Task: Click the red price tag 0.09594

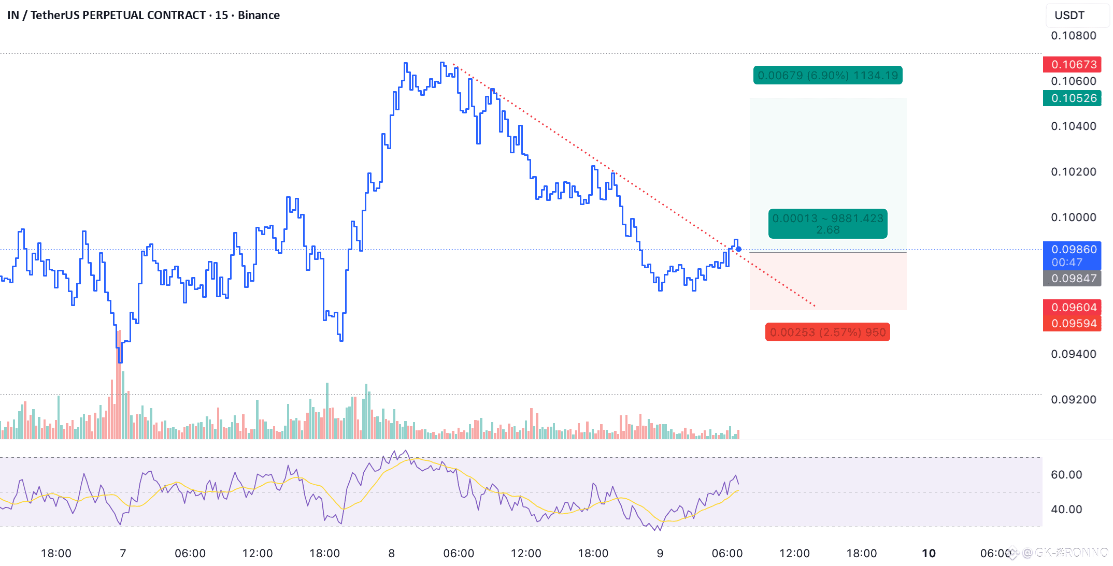Action: tap(1072, 324)
